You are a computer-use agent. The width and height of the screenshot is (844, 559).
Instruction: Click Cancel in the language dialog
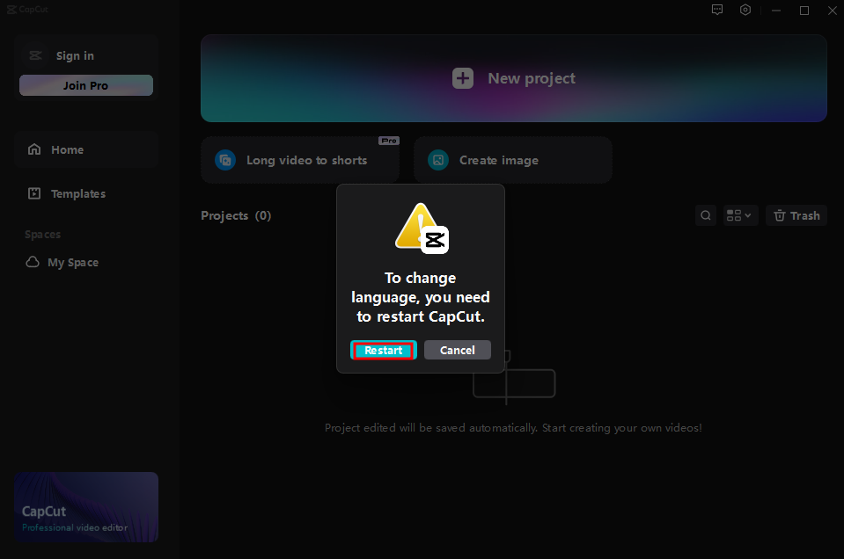(x=457, y=350)
